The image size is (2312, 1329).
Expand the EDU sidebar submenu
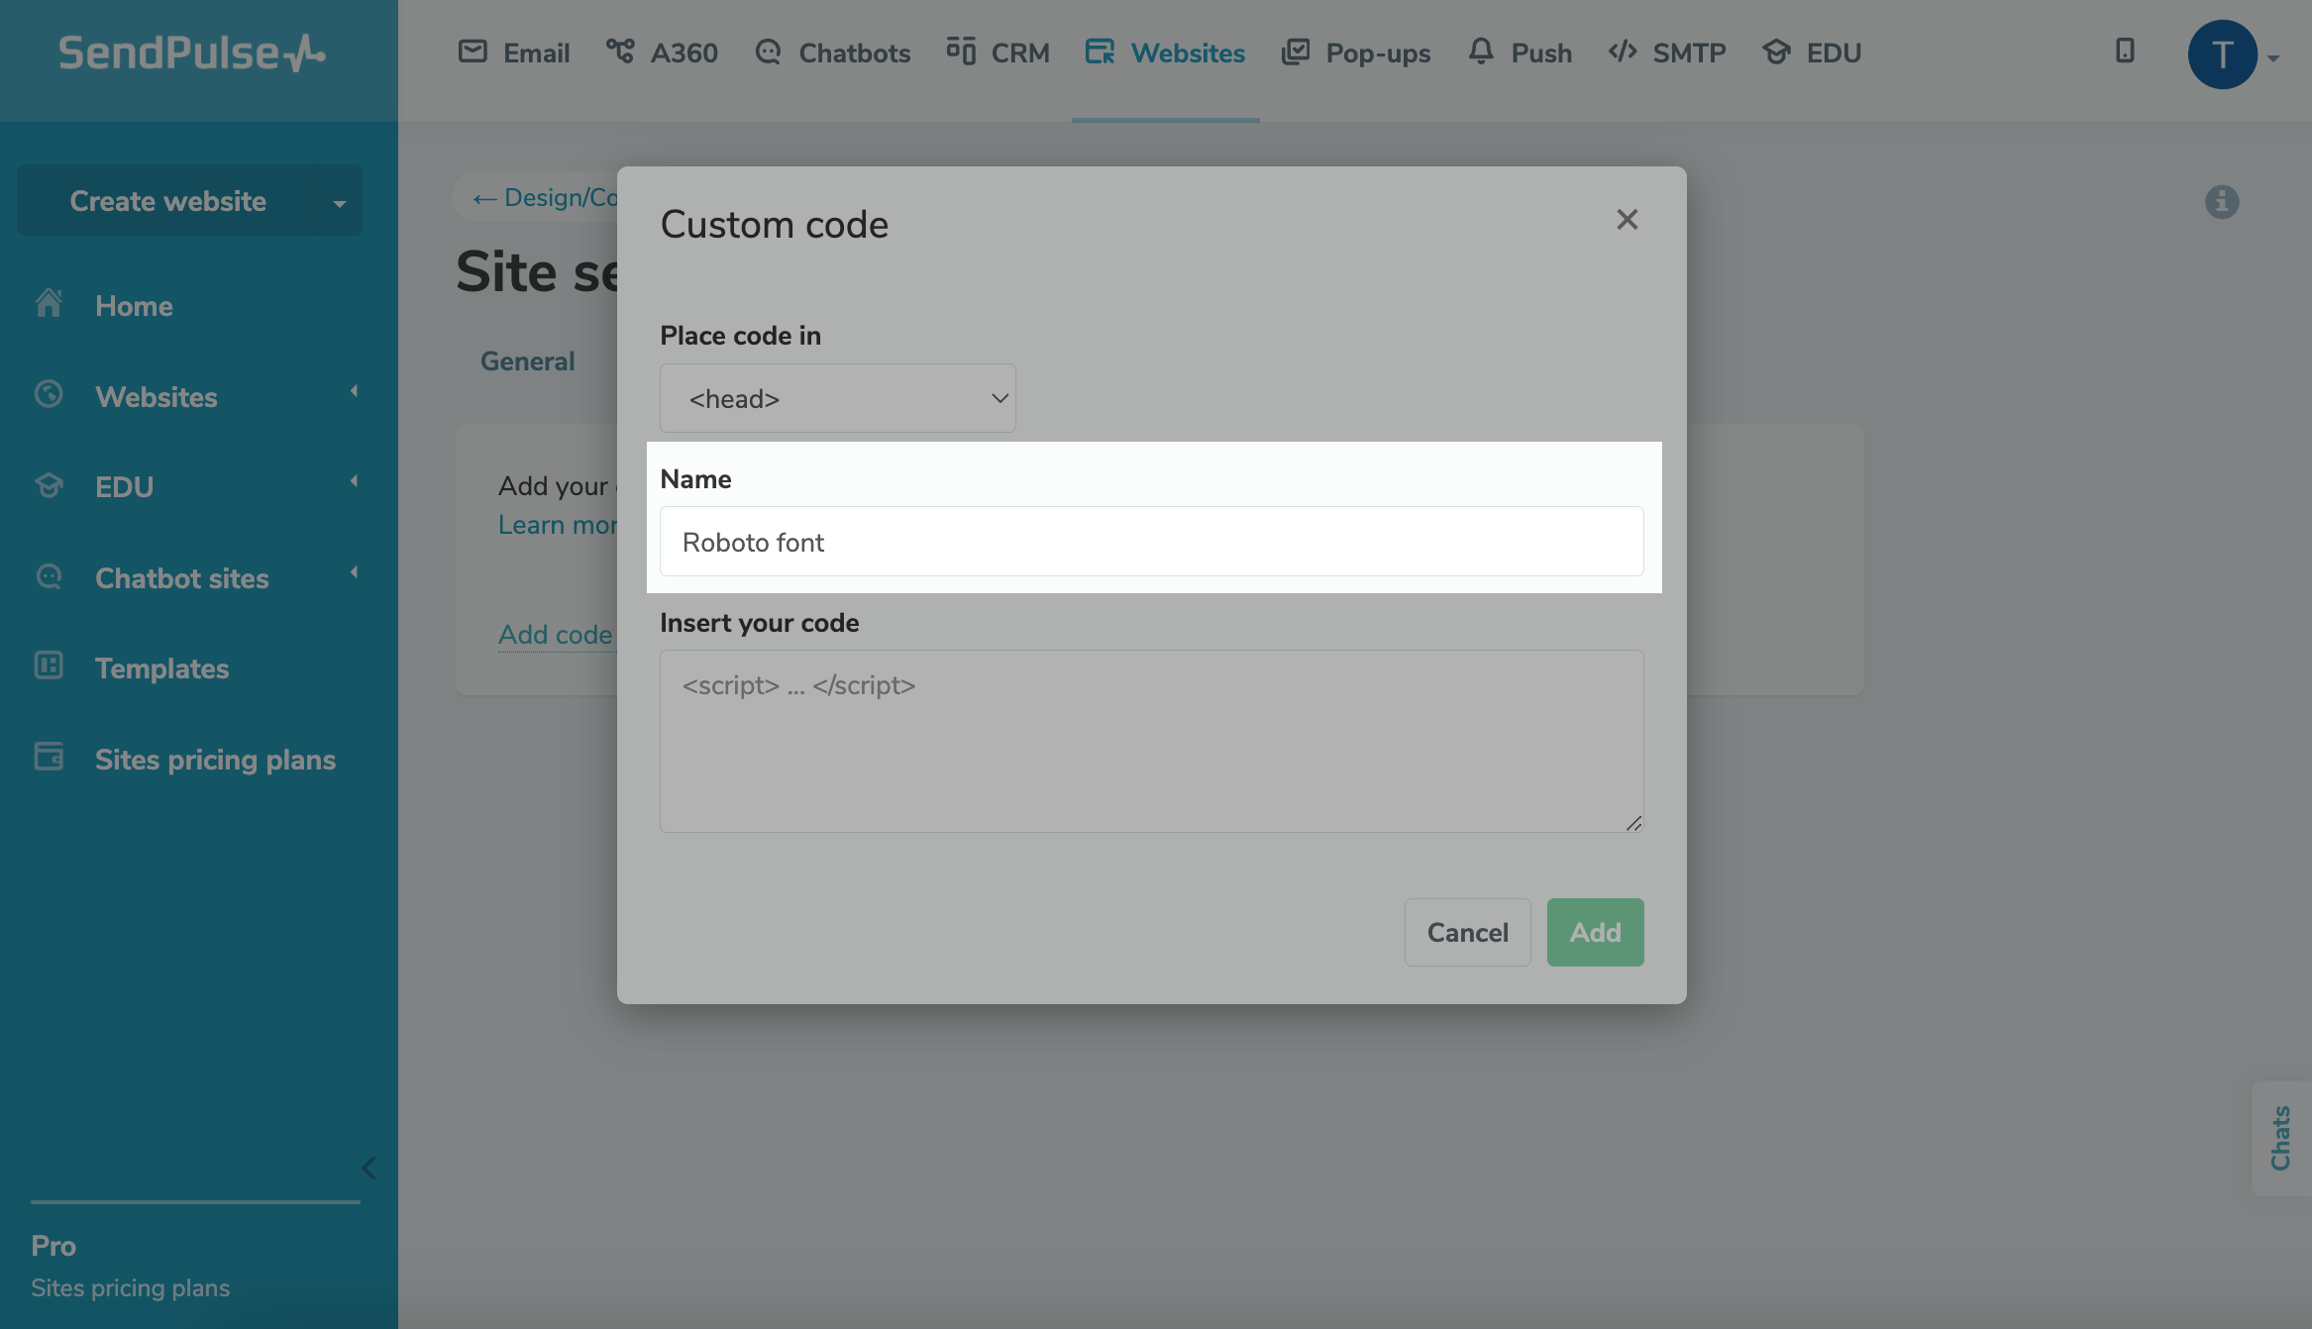pyautogui.click(x=354, y=482)
